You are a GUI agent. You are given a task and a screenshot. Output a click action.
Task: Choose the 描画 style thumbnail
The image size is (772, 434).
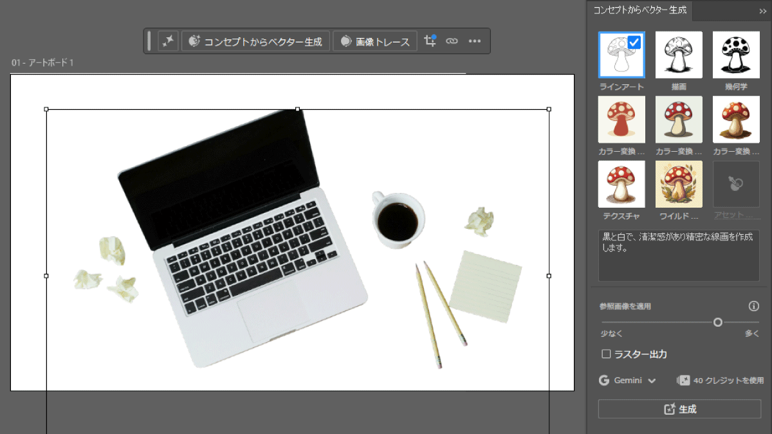click(679, 55)
